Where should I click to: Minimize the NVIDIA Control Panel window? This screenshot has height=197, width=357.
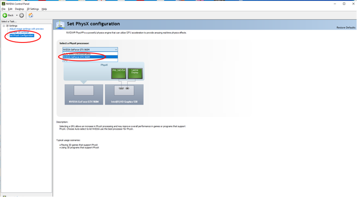[335, 3]
